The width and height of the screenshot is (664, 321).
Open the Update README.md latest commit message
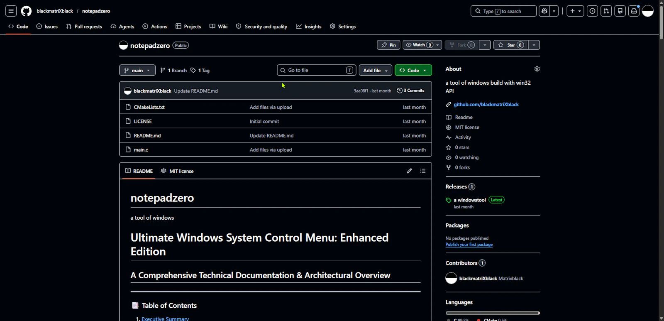[x=196, y=91]
